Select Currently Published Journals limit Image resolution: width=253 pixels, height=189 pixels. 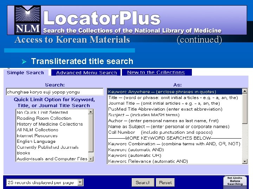[x=52, y=147]
